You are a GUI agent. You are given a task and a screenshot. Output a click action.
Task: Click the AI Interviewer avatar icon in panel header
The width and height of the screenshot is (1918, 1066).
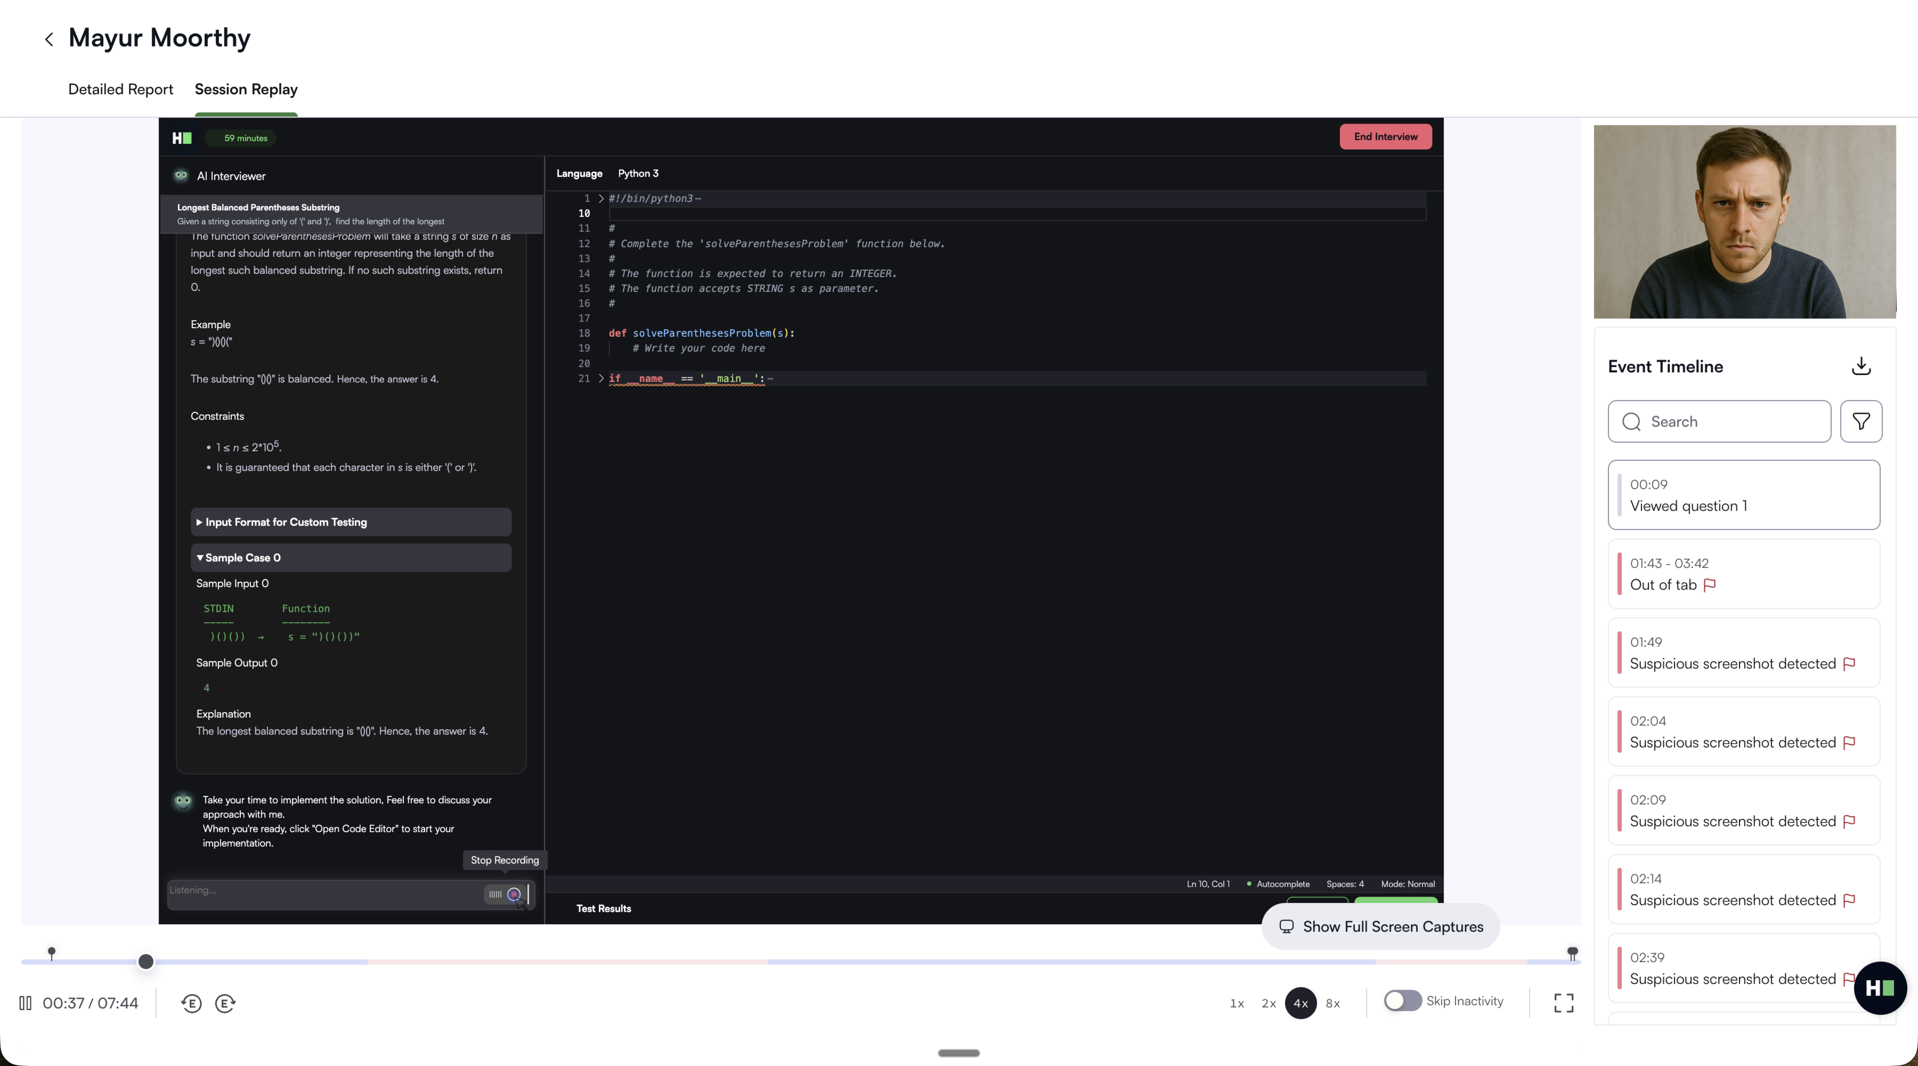[x=181, y=176]
